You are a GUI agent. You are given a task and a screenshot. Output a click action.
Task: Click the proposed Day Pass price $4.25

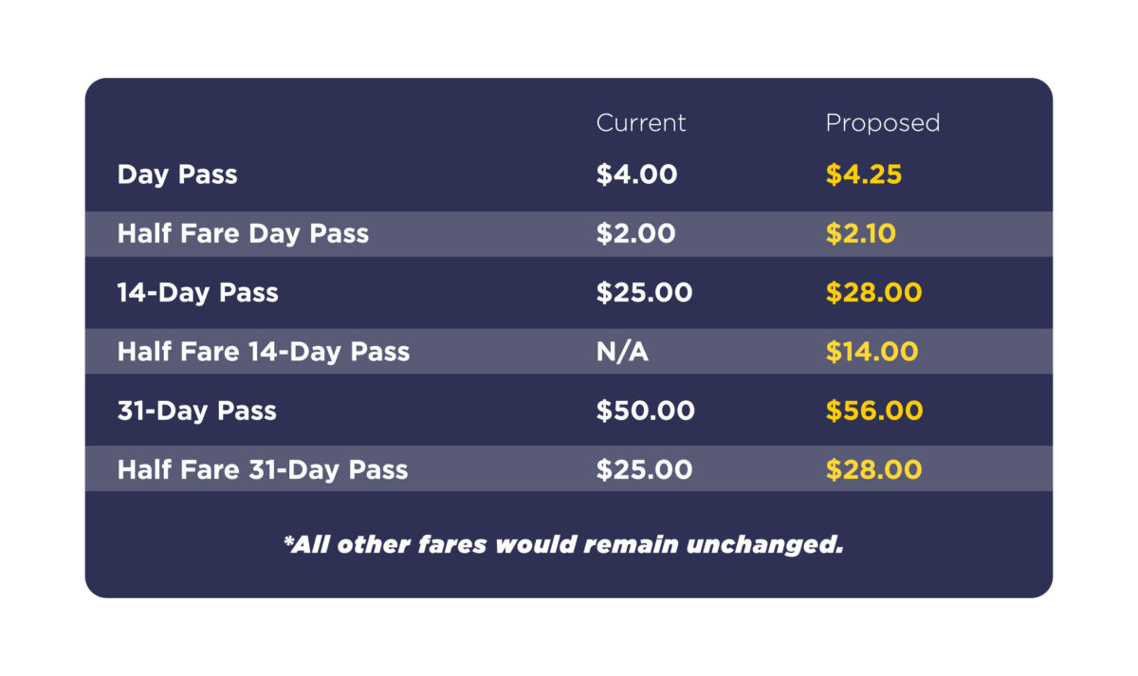[x=863, y=175]
